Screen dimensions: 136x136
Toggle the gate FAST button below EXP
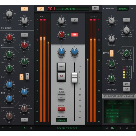(x=126, y=89)
